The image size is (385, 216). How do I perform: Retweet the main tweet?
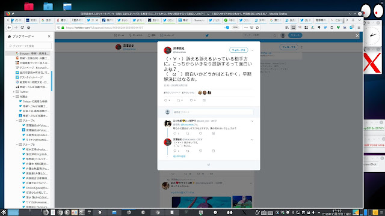(179, 100)
